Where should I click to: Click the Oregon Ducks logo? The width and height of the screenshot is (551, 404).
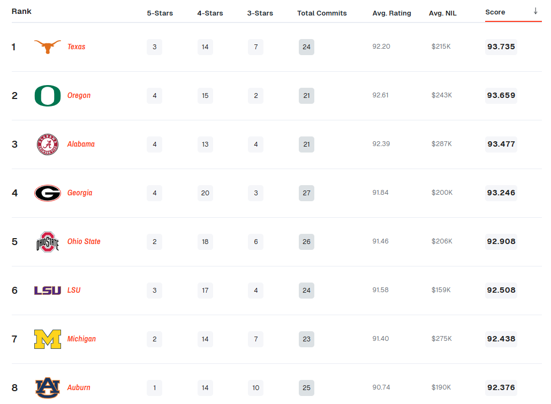[48, 96]
